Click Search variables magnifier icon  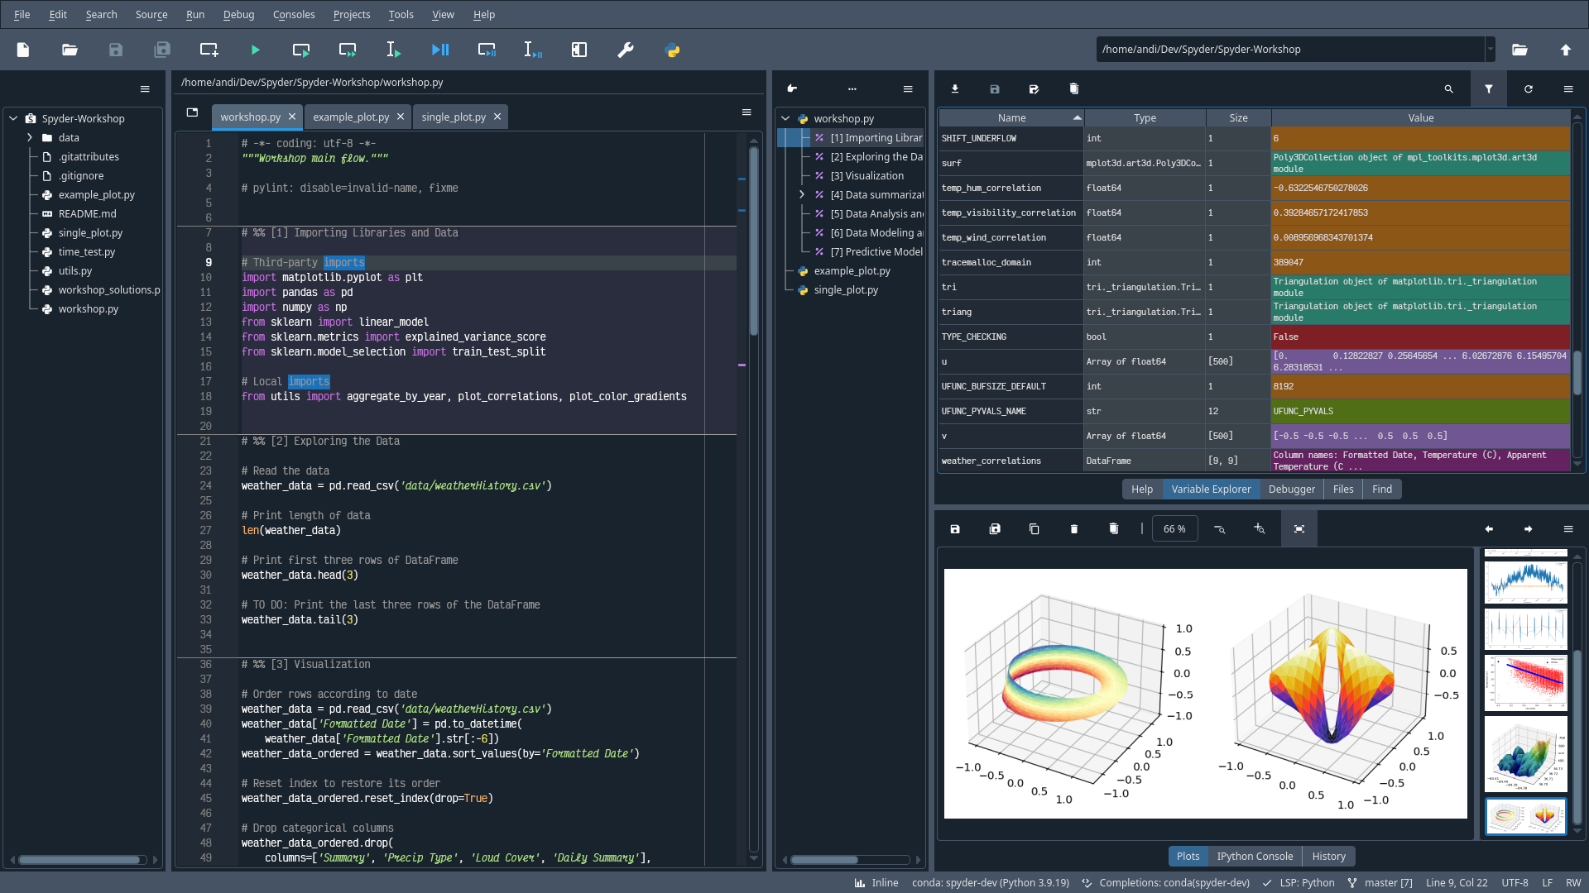[x=1448, y=89]
